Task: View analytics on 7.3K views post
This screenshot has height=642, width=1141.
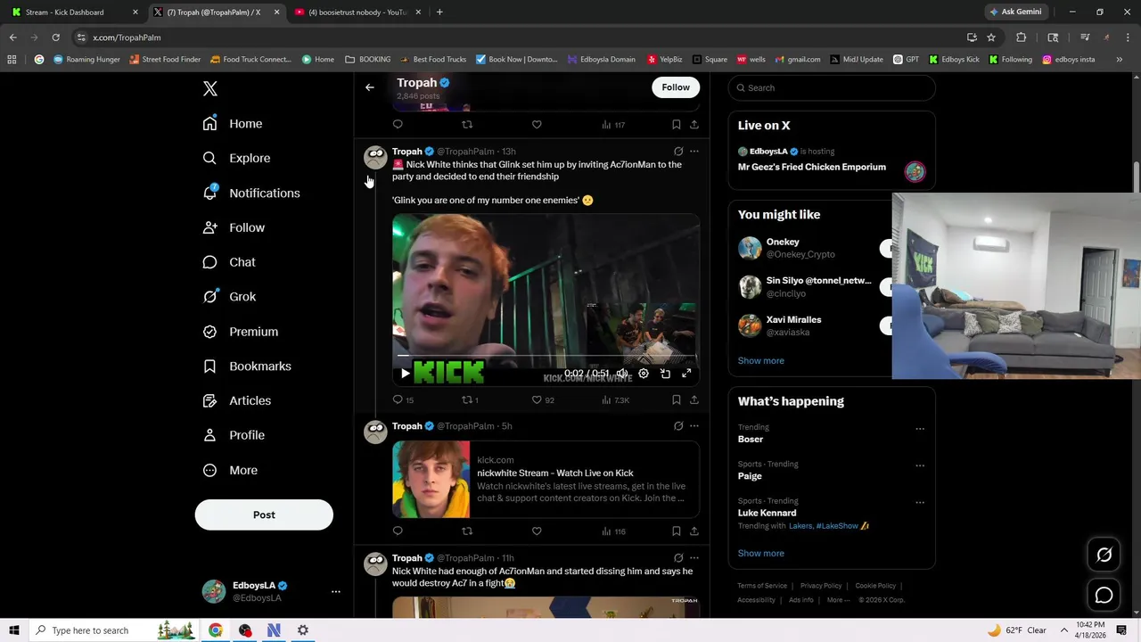Action: tap(615, 400)
